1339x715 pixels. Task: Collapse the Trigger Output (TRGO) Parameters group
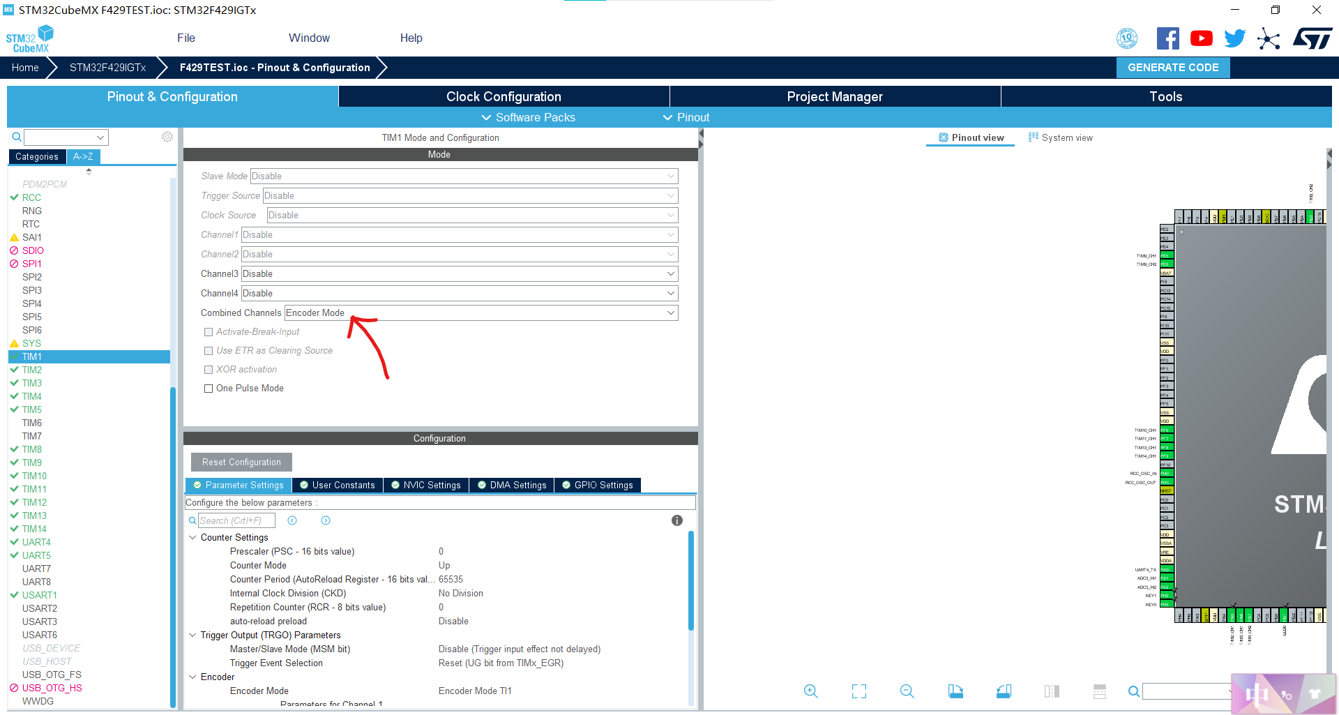tap(193, 635)
